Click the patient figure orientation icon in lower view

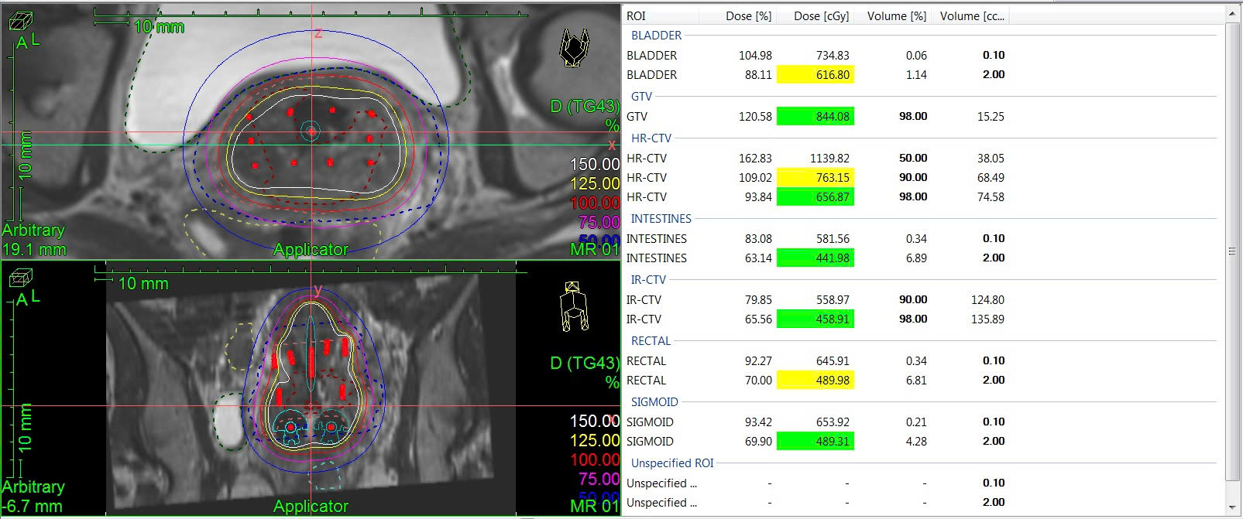(574, 306)
